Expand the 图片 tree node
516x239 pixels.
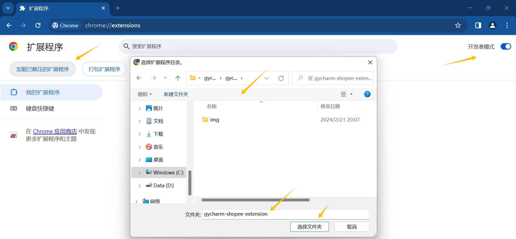point(139,108)
